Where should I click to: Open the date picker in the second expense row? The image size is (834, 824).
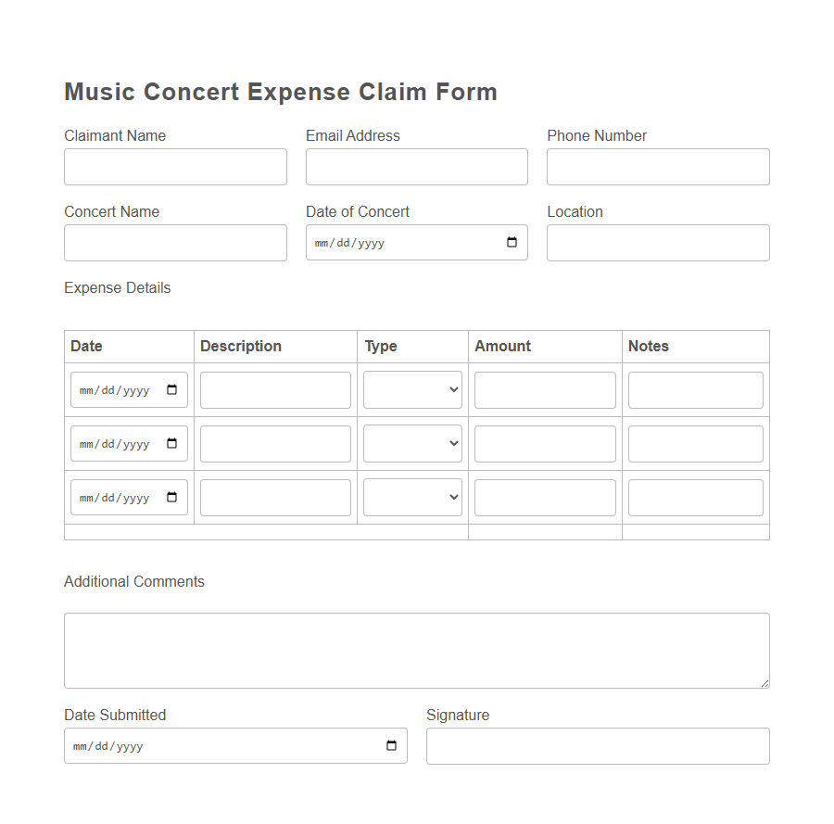[x=171, y=443]
